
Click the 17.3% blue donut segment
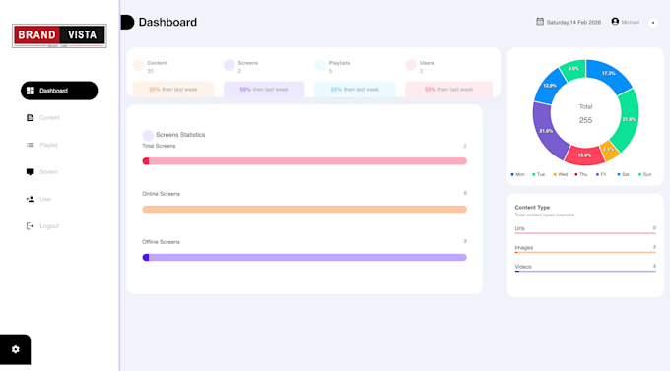coord(609,74)
